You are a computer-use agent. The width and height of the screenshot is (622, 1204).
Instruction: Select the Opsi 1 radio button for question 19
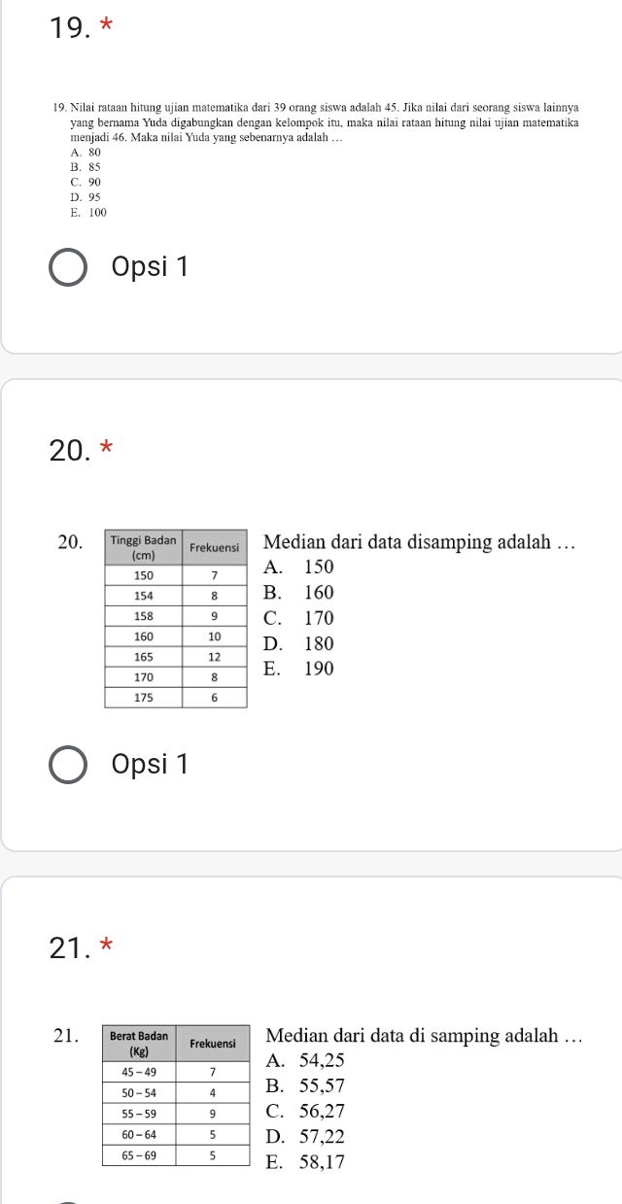coord(68,266)
